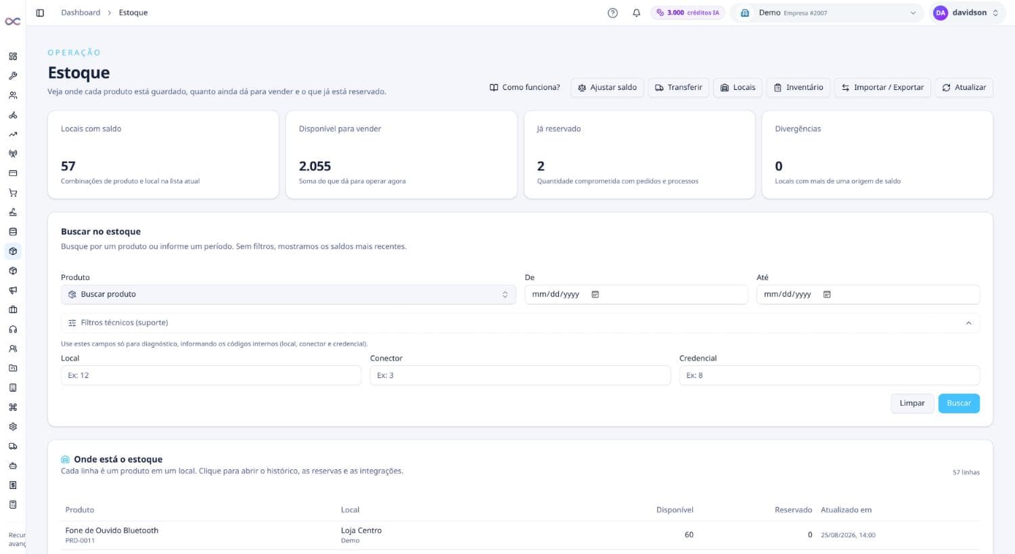Screen dimensions: 1015x554
Task: Click calendar icon in the De date field
Action: pyautogui.click(x=595, y=294)
